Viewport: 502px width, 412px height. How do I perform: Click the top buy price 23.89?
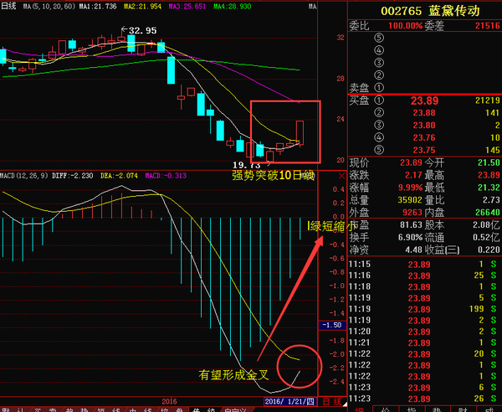tap(424, 100)
